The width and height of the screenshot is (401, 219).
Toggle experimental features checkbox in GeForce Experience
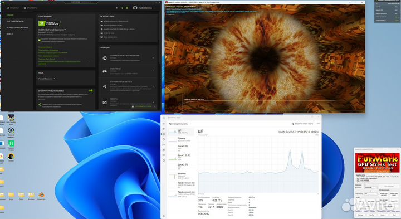pyautogui.click(x=40, y=40)
